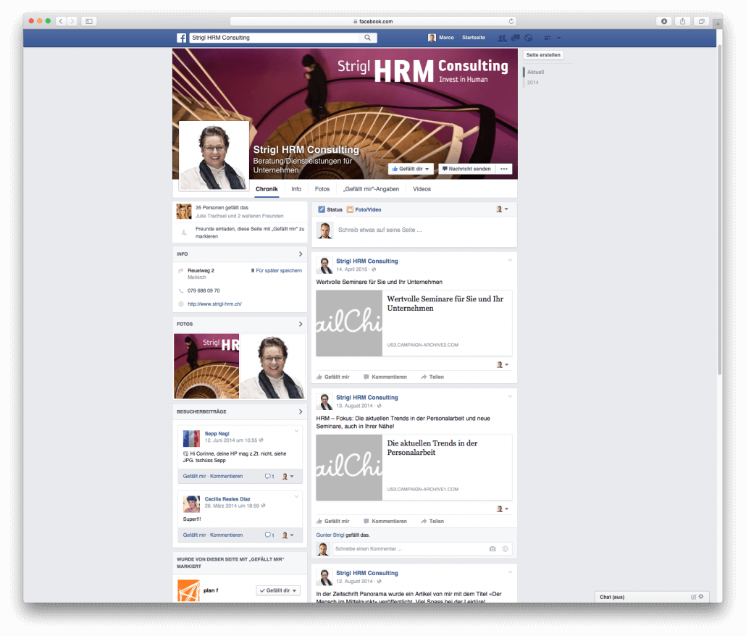Open the audience selector in the status composer
The width and height of the screenshot is (746, 636).
(x=502, y=209)
